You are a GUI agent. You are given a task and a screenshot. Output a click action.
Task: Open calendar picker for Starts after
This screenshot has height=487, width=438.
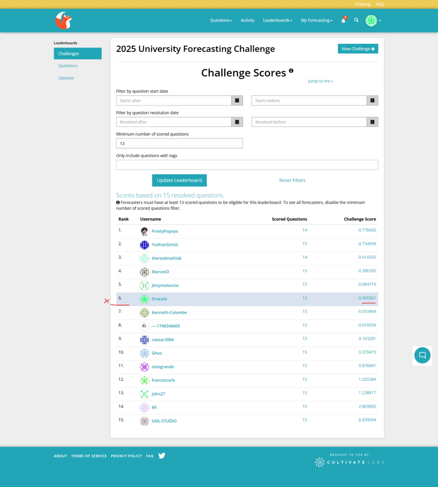coord(237,100)
